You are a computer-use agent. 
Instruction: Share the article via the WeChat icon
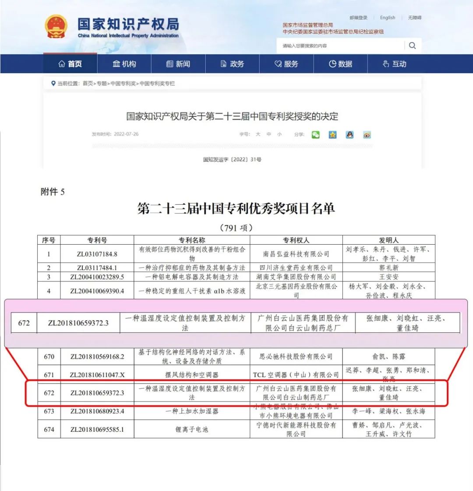tap(315, 135)
